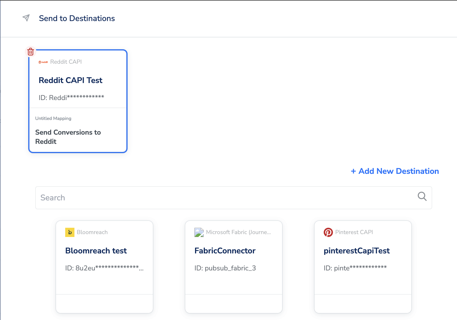457x320 pixels.
Task: Click the grey Reddit CAPI type label
Action: pos(66,62)
